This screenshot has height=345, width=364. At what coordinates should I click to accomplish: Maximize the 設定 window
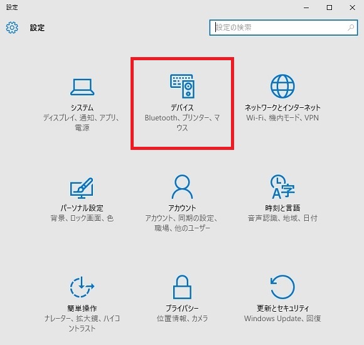(329, 8)
